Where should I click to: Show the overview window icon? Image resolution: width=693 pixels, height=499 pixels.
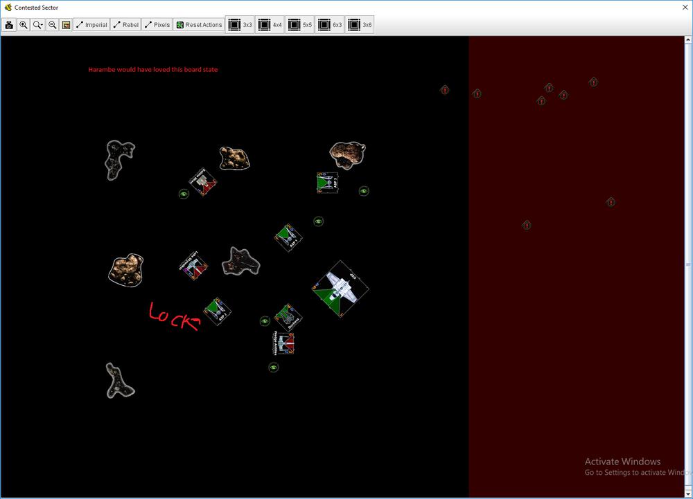66,25
